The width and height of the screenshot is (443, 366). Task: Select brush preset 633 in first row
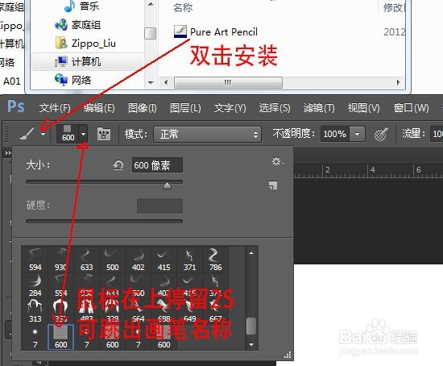[87, 260]
